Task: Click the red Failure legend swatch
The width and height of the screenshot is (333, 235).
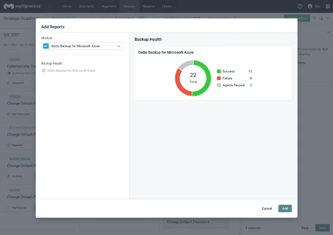Action: 219,78
